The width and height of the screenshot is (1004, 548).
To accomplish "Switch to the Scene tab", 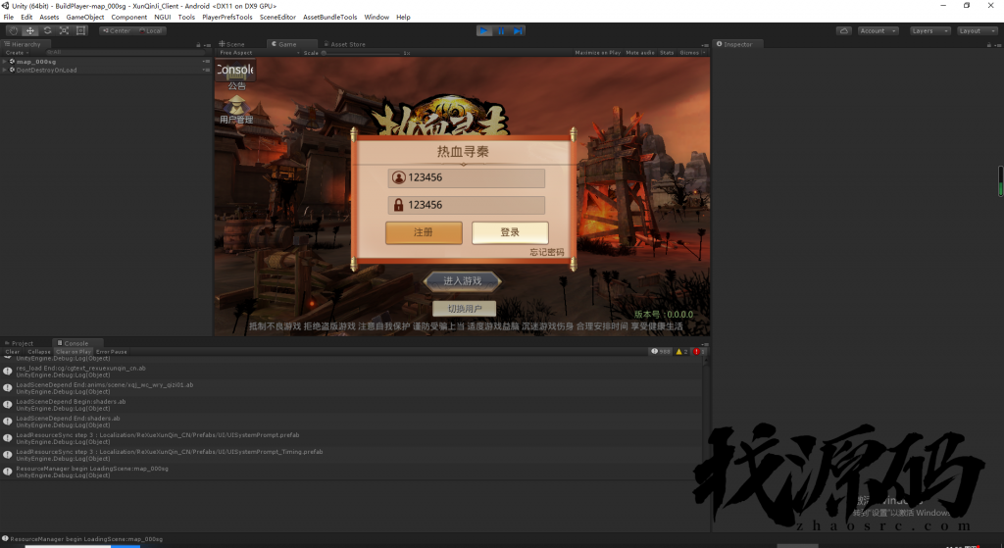I will pos(232,44).
